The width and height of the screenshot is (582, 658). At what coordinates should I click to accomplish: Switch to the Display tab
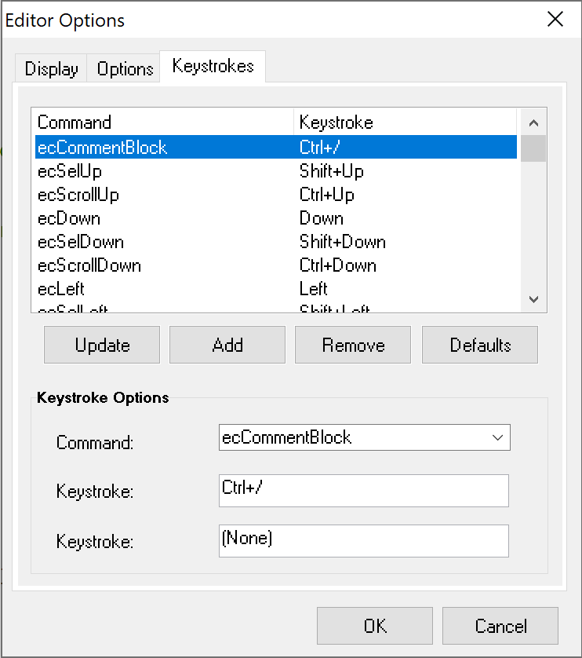(51, 69)
